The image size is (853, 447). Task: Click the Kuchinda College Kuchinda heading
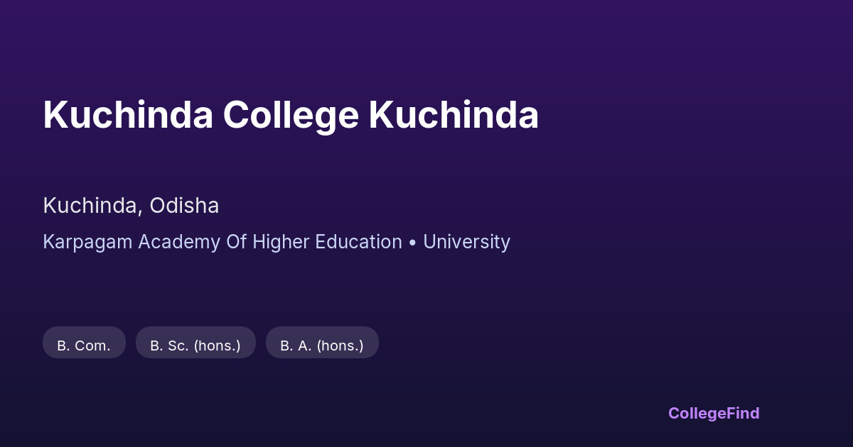tap(291, 115)
